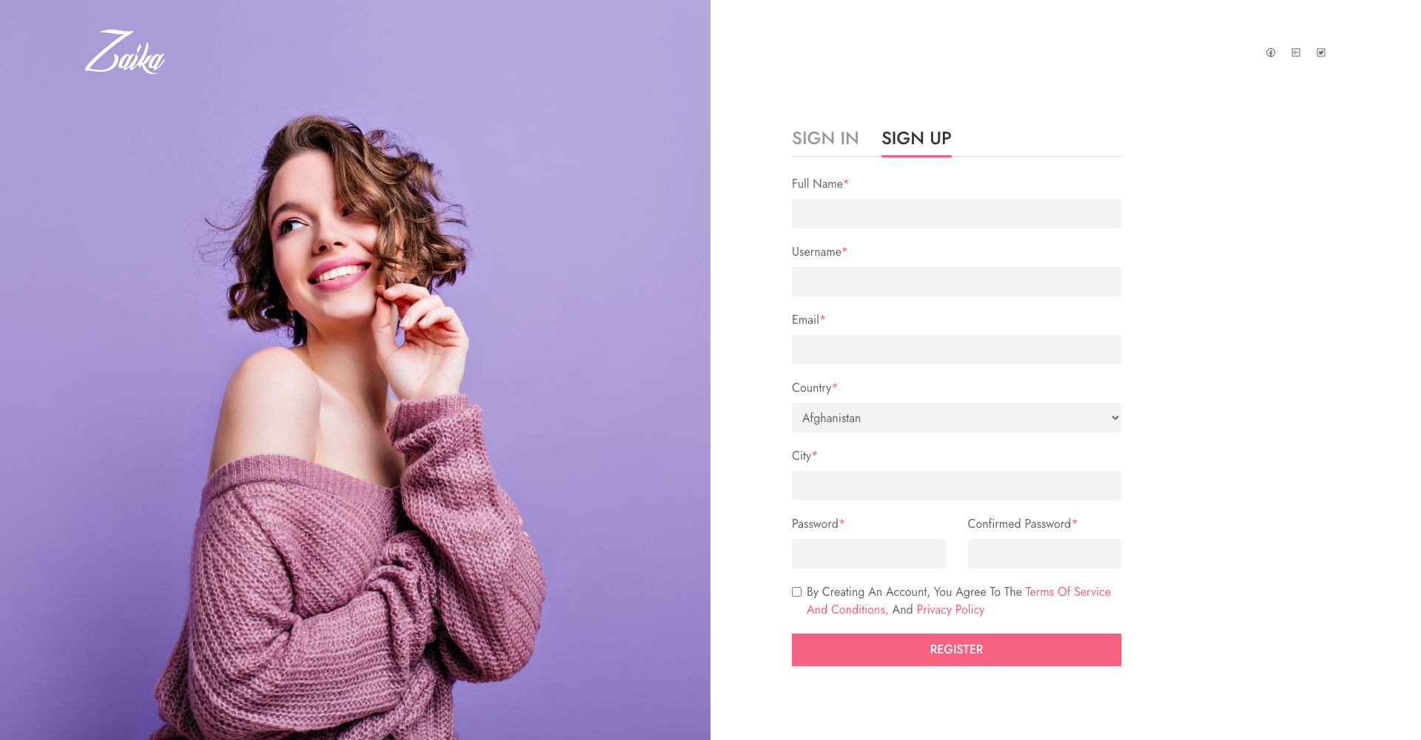Click into the Email field

click(x=956, y=350)
